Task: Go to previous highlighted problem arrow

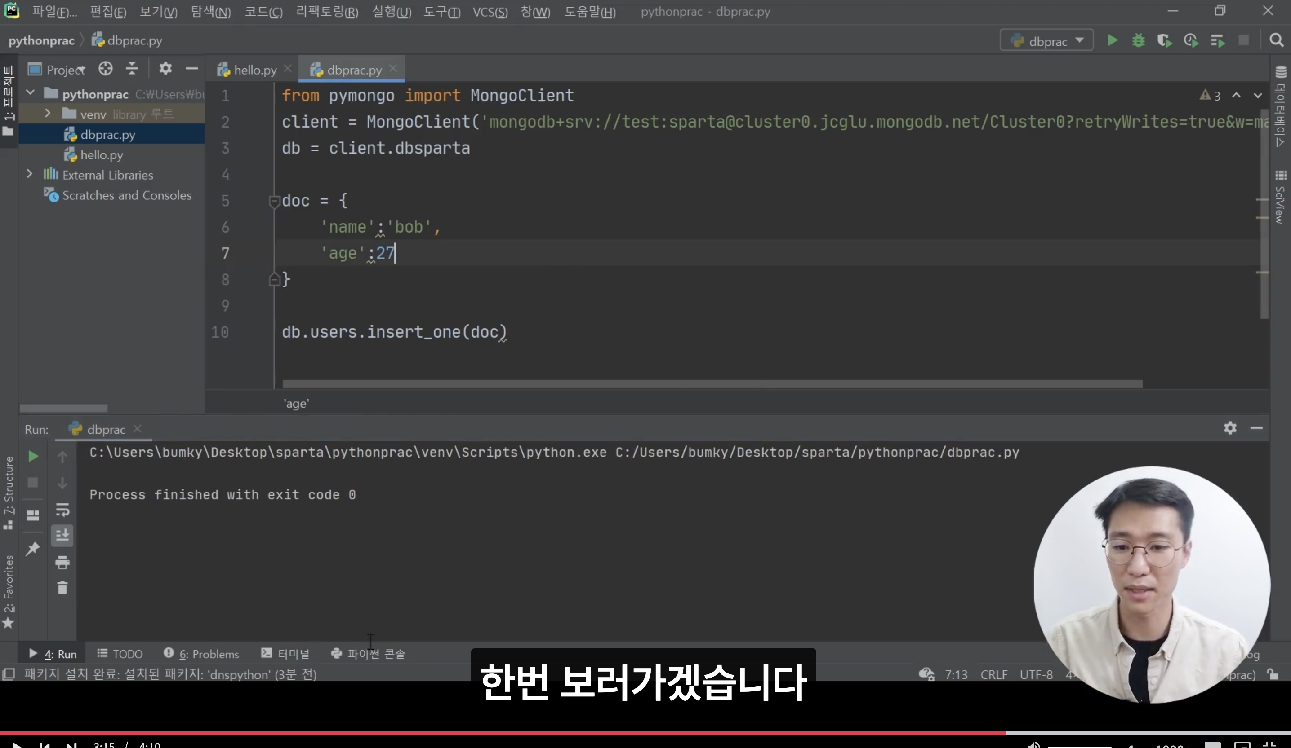Action: tap(1236, 96)
